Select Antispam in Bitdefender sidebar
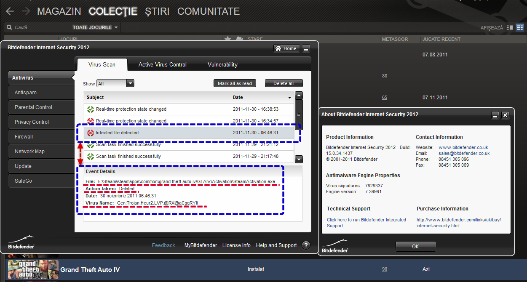The image size is (527, 282). [41, 93]
